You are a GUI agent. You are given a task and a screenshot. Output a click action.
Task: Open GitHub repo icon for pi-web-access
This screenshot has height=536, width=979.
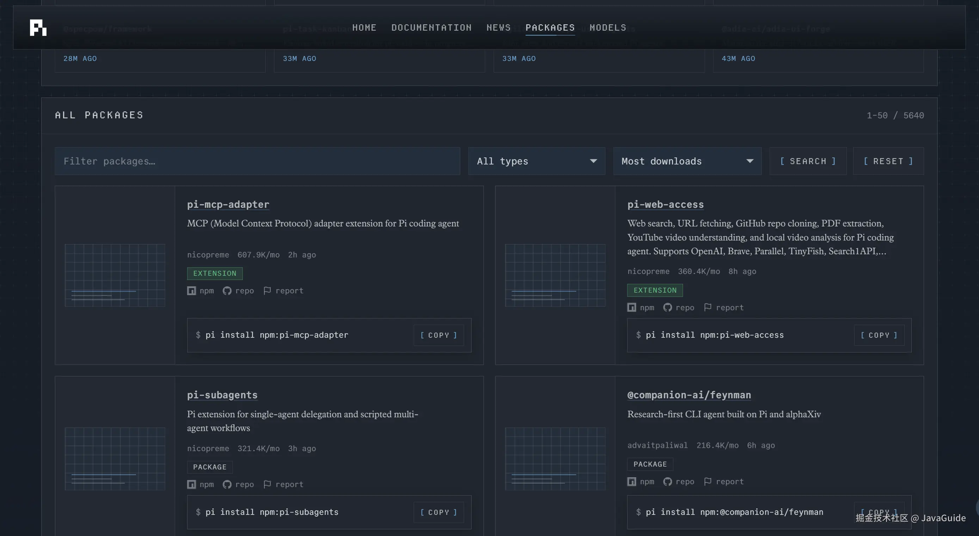(667, 307)
